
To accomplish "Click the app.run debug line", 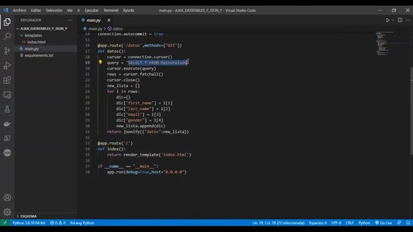I will coord(146,172).
